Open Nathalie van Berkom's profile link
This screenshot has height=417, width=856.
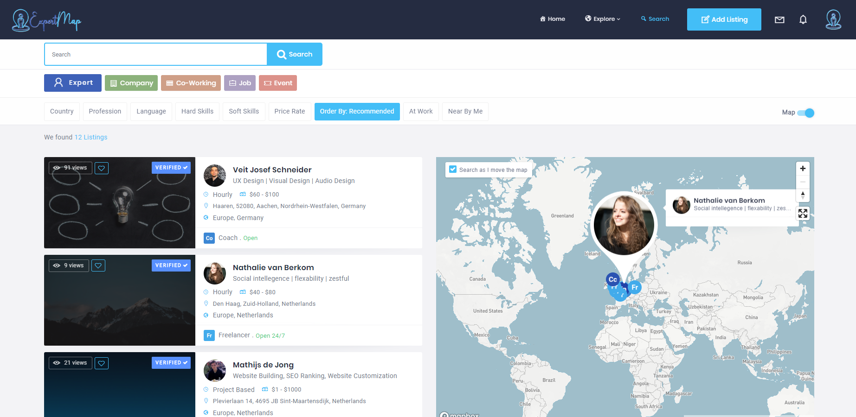[x=273, y=267]
